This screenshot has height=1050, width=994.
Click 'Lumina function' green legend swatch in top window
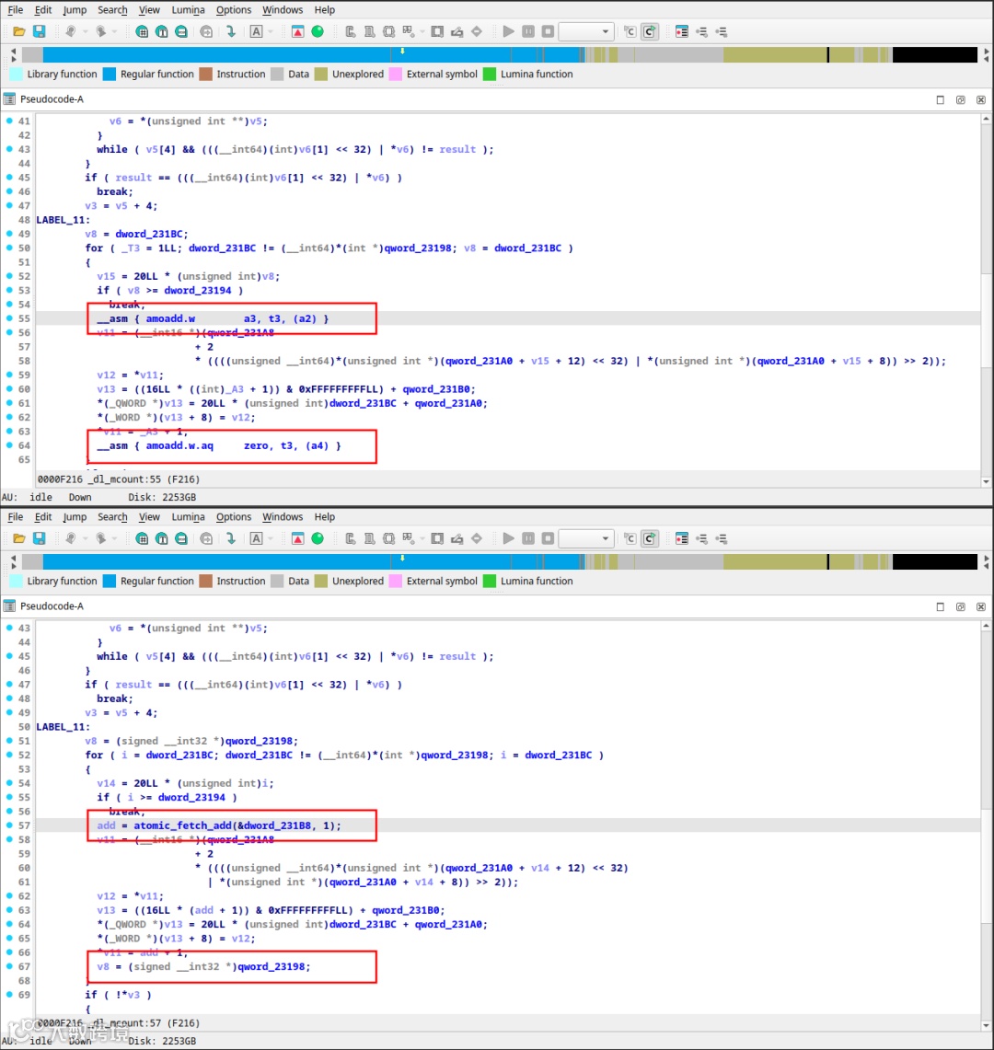pos(490,74)
